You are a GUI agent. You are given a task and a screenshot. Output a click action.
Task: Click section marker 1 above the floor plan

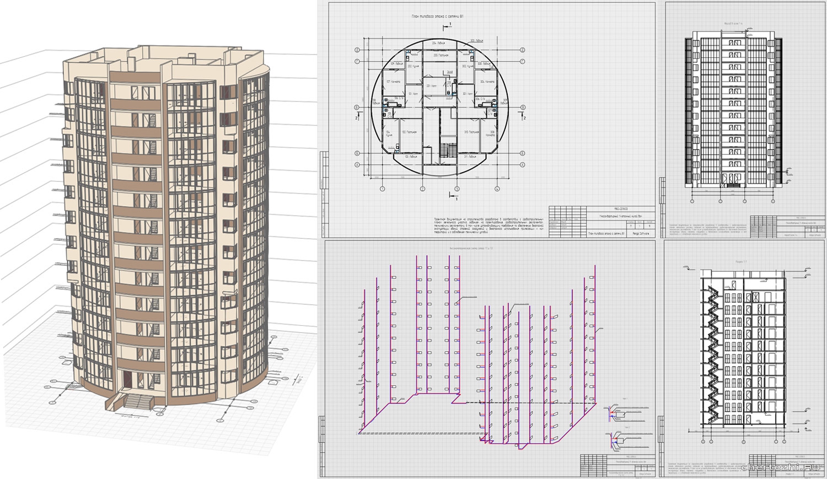[449, 26]
